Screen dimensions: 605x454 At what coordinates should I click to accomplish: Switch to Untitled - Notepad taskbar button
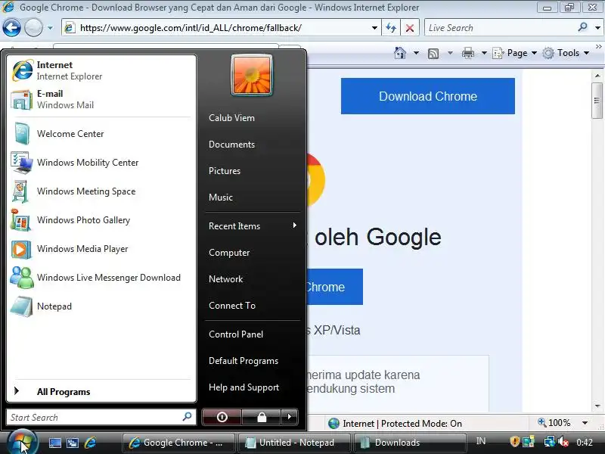coord(293,443)
